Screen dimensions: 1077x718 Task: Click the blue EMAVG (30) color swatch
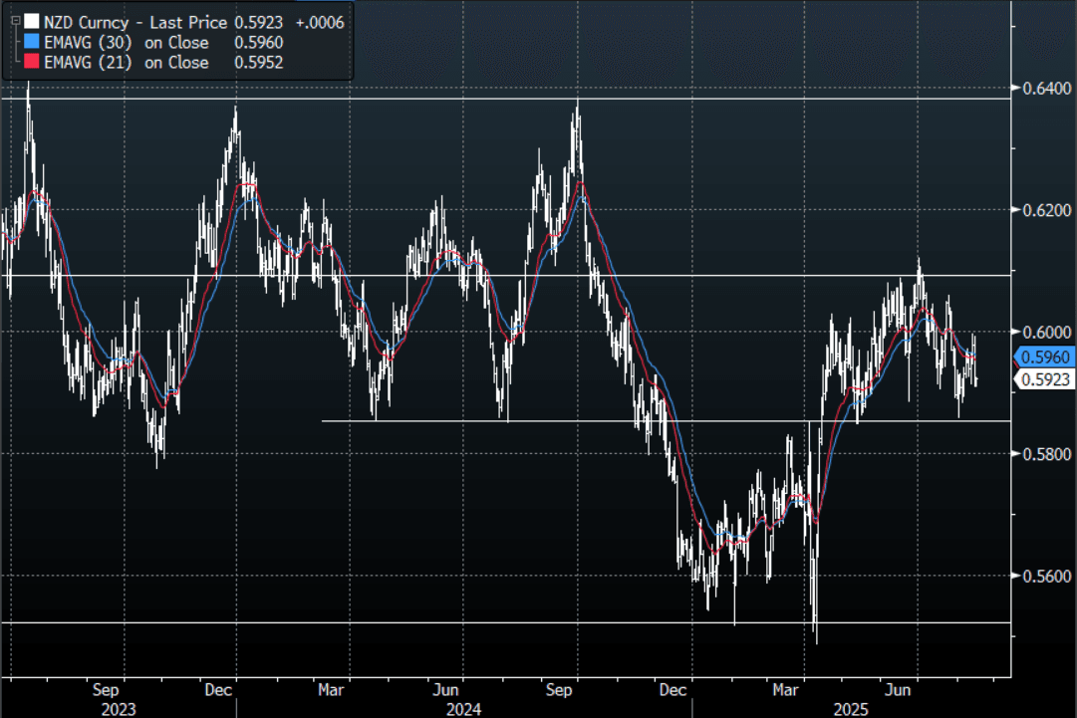[32, 42]
